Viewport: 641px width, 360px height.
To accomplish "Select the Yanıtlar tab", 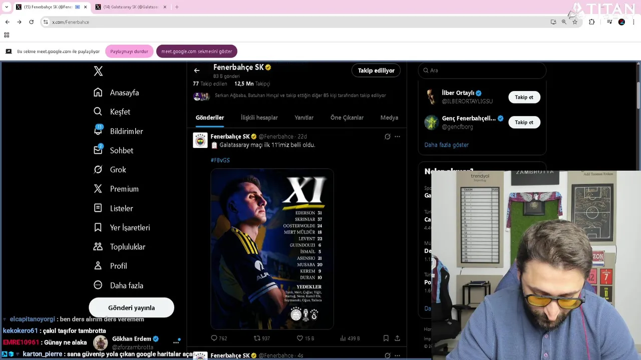I will (x=304, y=117).
